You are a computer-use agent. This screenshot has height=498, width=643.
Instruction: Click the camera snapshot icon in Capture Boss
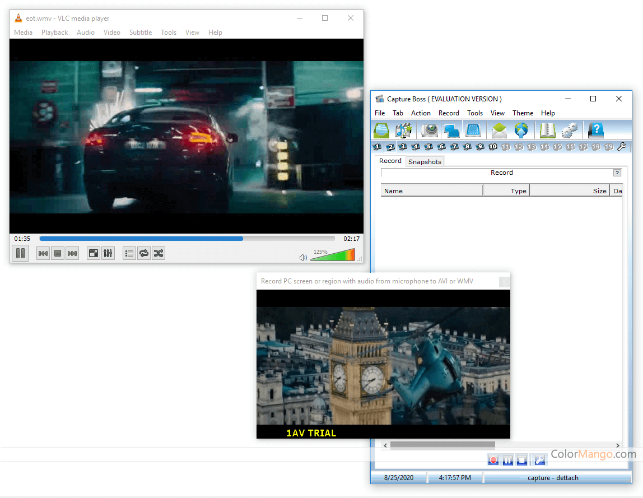(430, 130)
